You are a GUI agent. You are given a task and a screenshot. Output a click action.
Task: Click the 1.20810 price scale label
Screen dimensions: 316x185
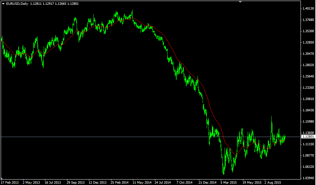coord(308,99)
